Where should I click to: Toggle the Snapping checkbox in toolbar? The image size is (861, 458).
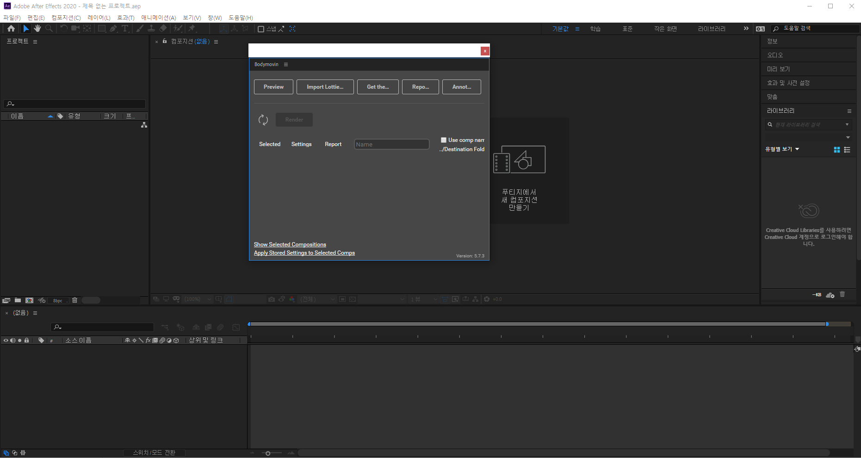pos(261,29)
